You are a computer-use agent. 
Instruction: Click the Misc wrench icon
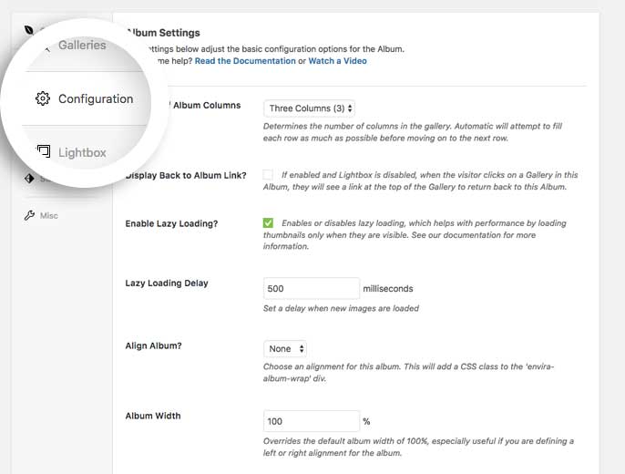tap(29, 216)
